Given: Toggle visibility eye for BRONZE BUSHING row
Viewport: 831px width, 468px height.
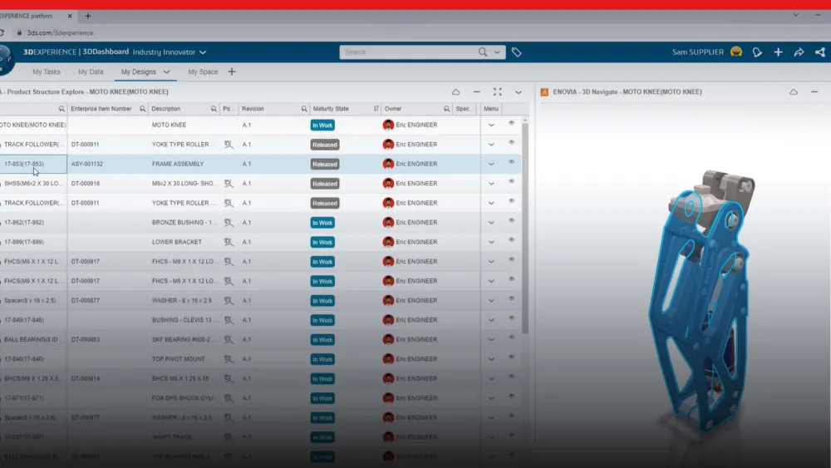Looking at the screenshot, I should [511, 220].
